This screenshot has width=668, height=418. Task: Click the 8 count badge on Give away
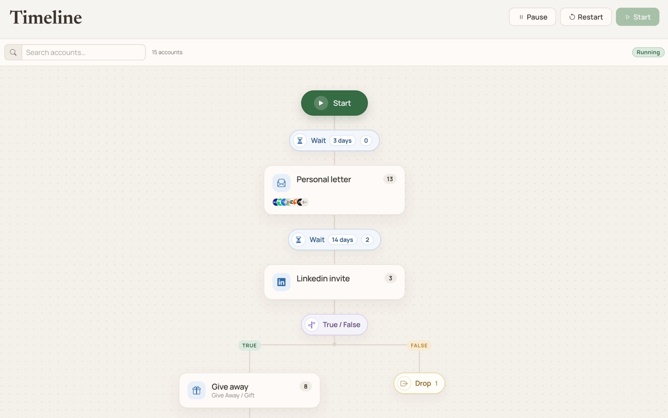click(306, 386)
